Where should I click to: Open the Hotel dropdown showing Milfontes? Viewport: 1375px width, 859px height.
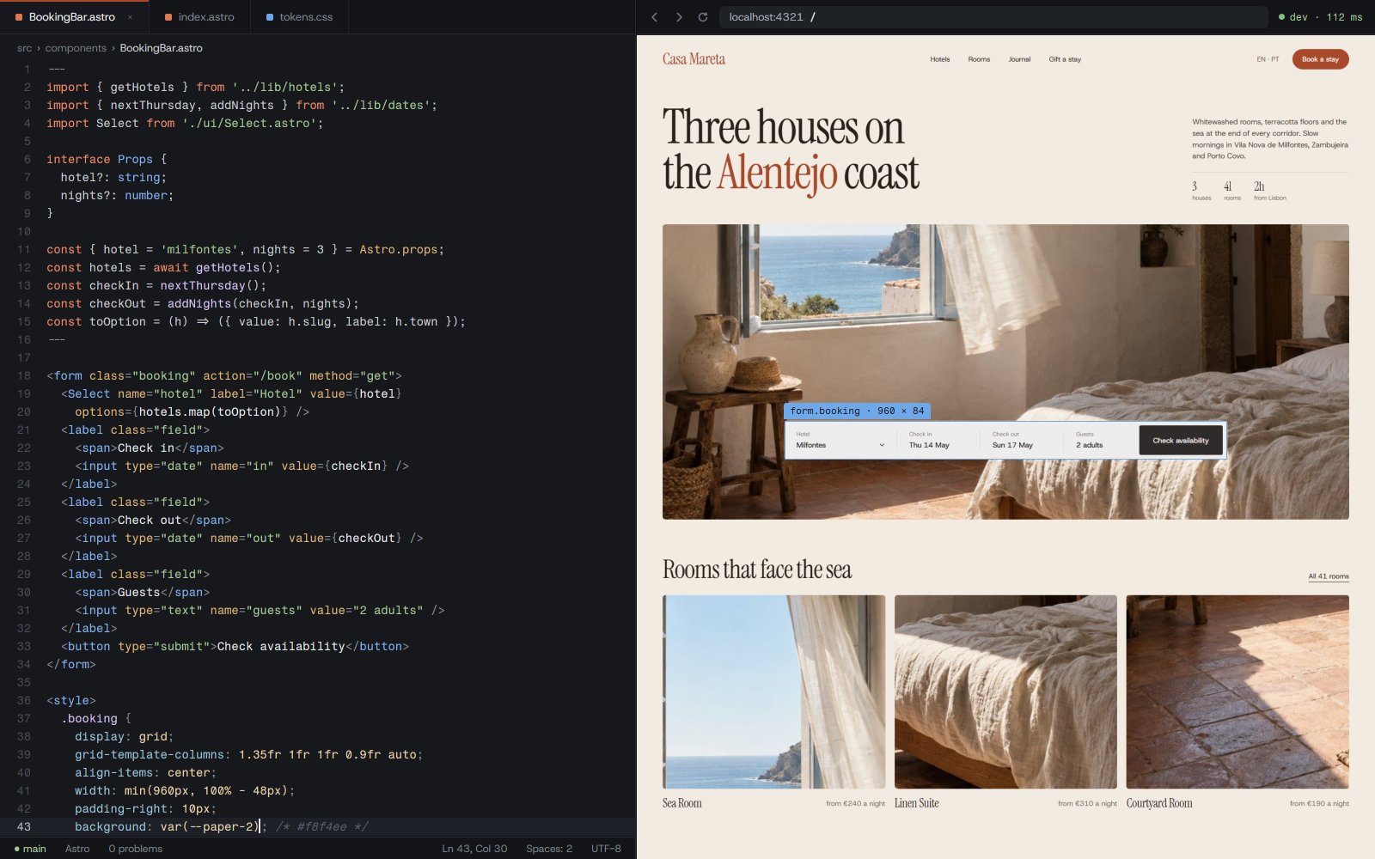point(840,441)
